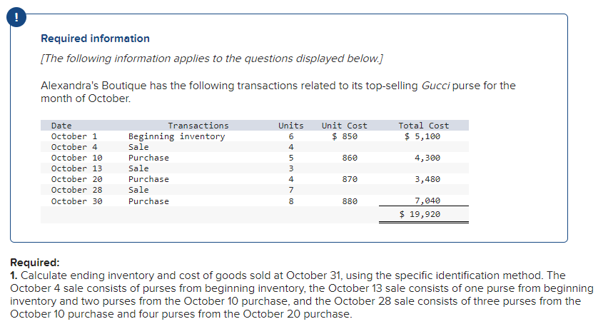Click the 'Total Cost' column header
Viewport: 613px width, 334px height.
coord(423,126)
